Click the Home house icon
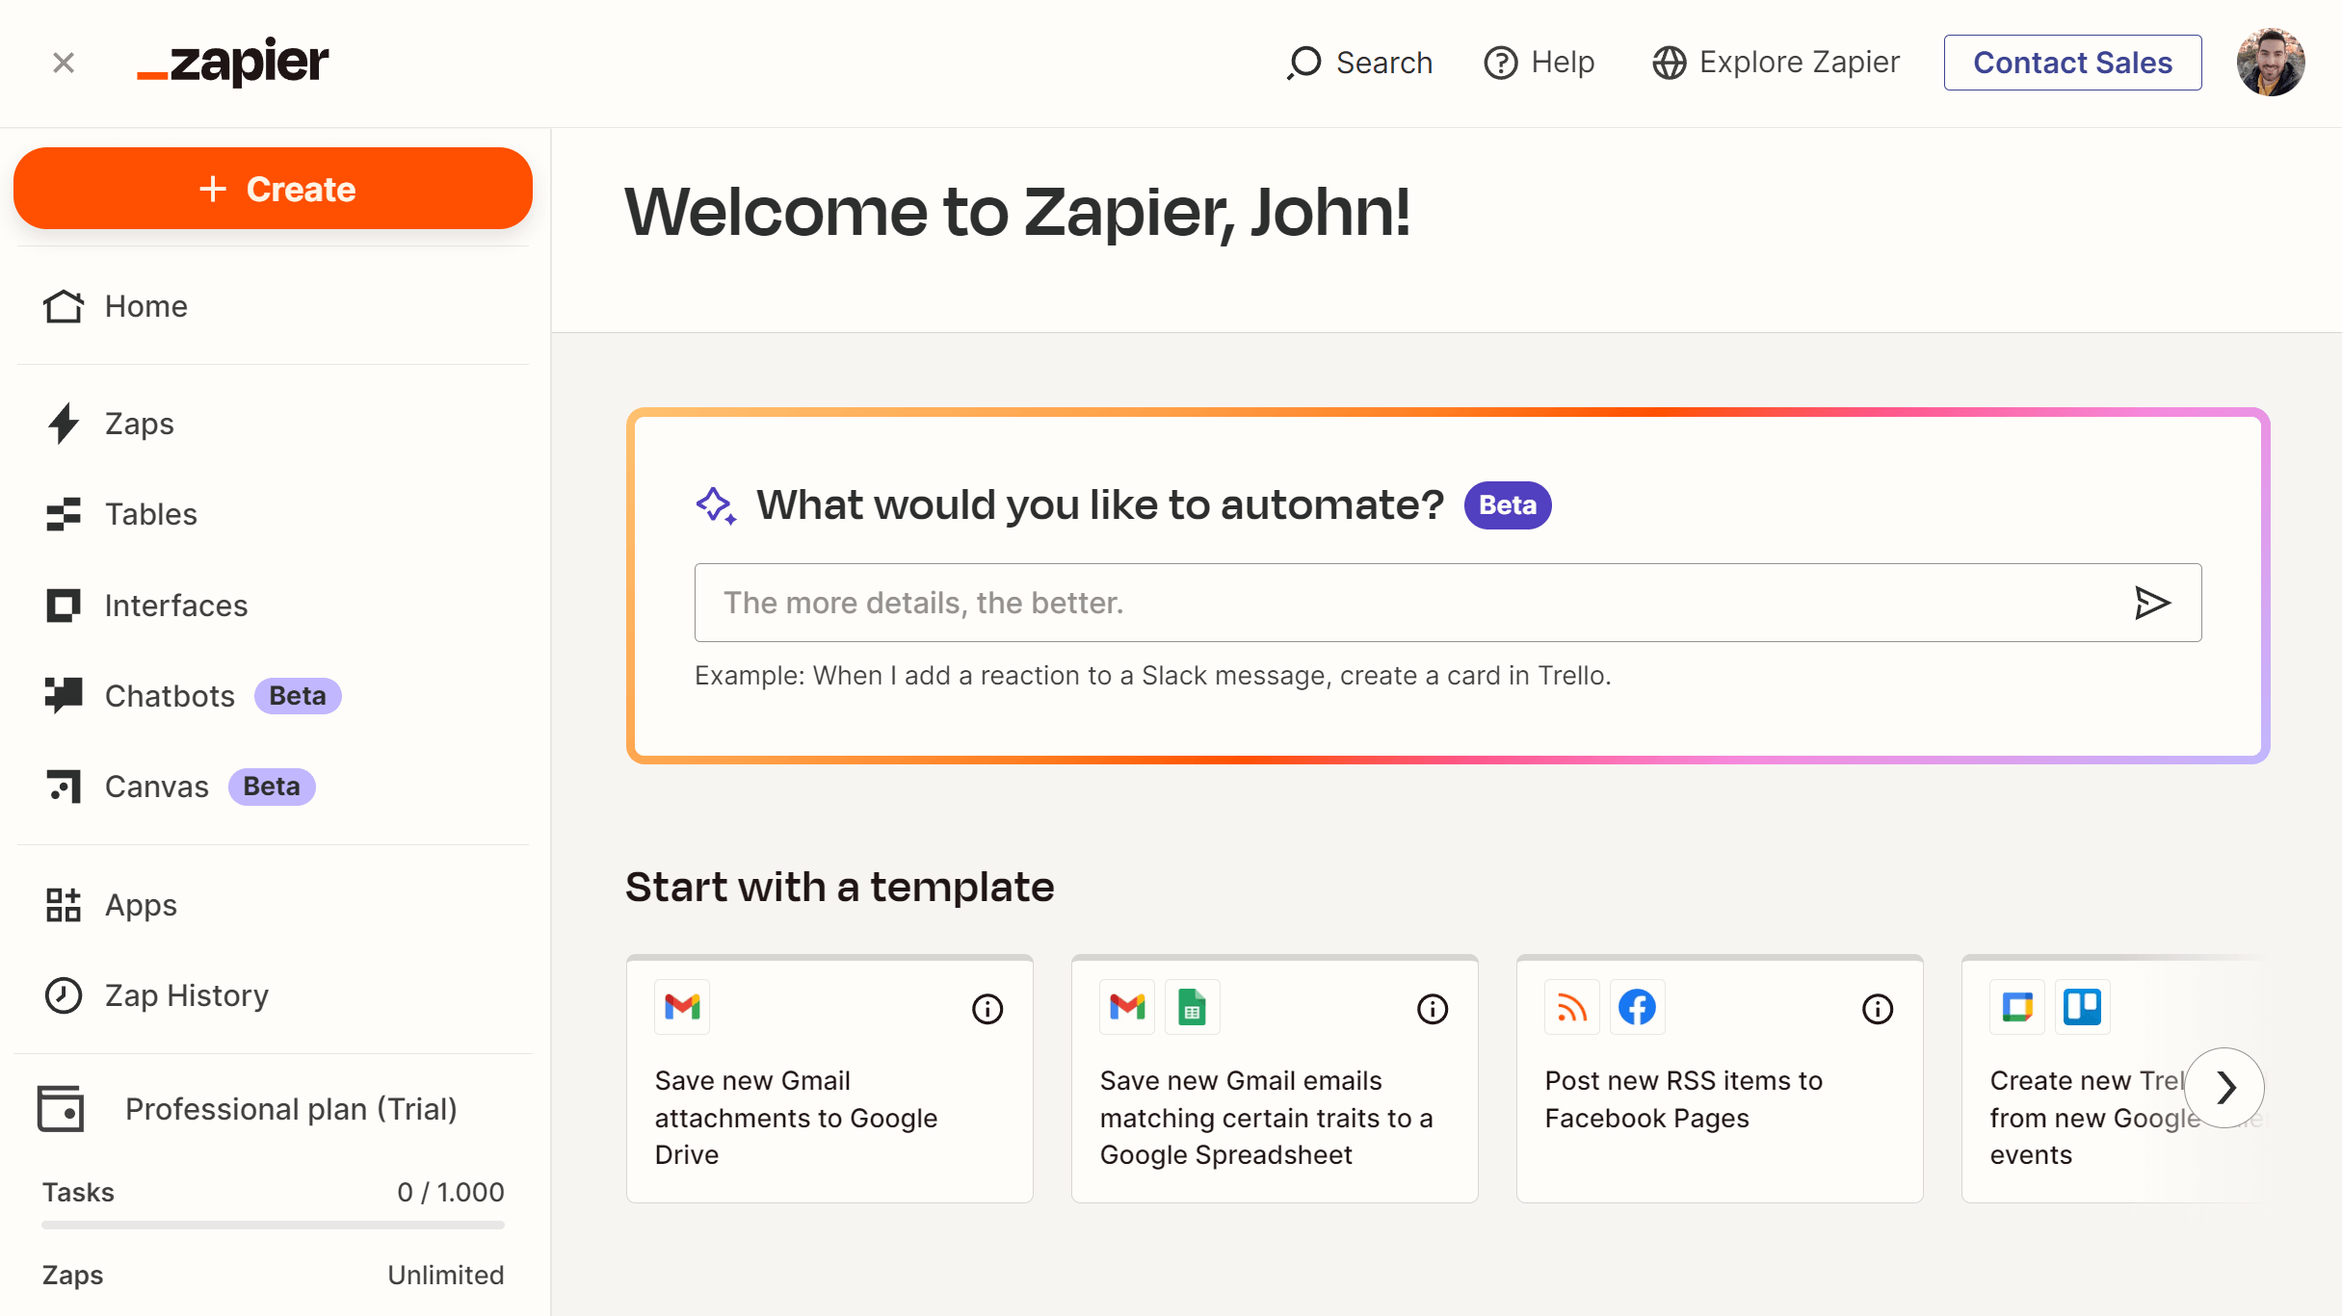 coord(64,306)
